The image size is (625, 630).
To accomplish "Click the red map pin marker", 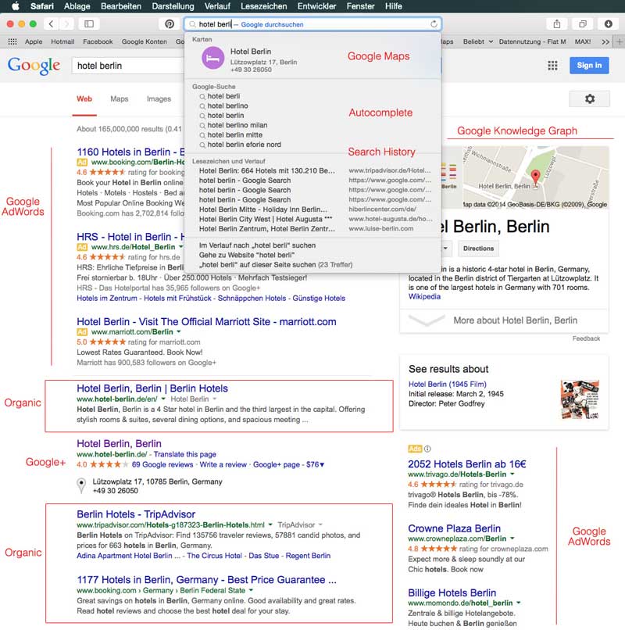I will pyautogui.click(x=535, y=177).
